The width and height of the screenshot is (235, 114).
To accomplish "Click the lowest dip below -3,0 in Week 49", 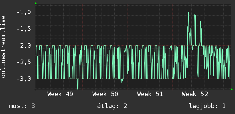I will 78,89.
